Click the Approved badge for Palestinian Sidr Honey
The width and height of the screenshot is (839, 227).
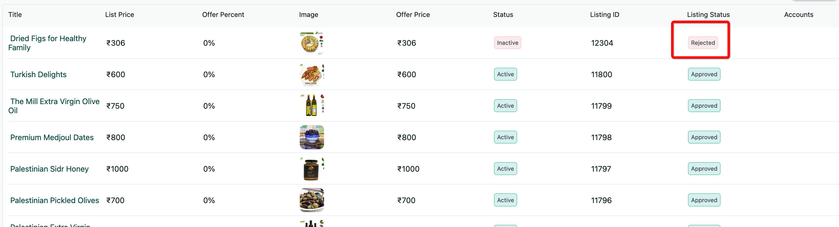(x=704, y=169)
